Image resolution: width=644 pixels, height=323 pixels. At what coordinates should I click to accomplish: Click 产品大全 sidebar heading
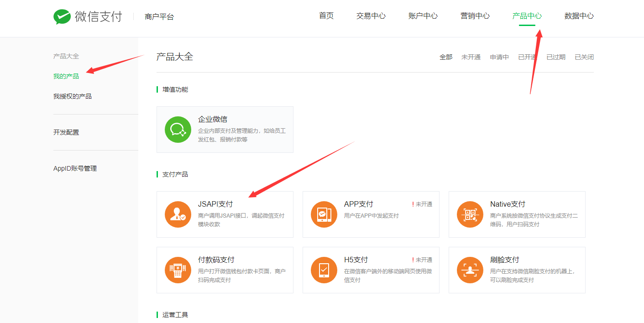66,56
